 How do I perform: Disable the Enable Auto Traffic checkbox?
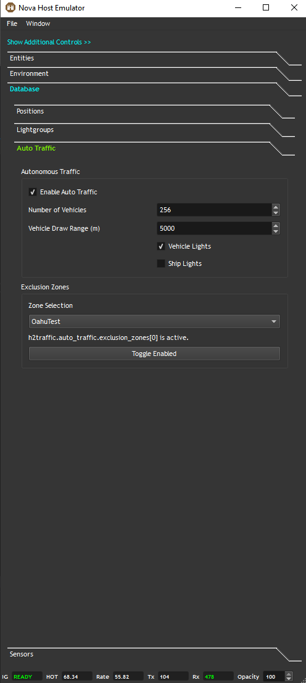pyautogui.click(x=33, y=192)
